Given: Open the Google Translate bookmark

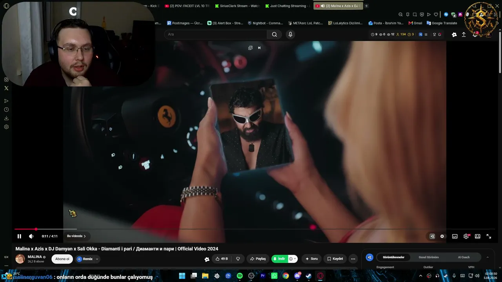Looking at the screenshot, I should tap(442, 23).
